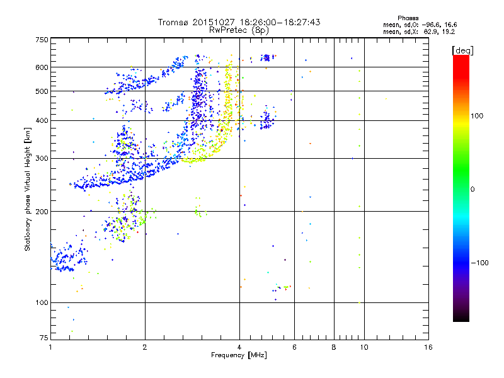Click the y-axis tick label '500'
This screenshot has width=504, height=378.
42,91
